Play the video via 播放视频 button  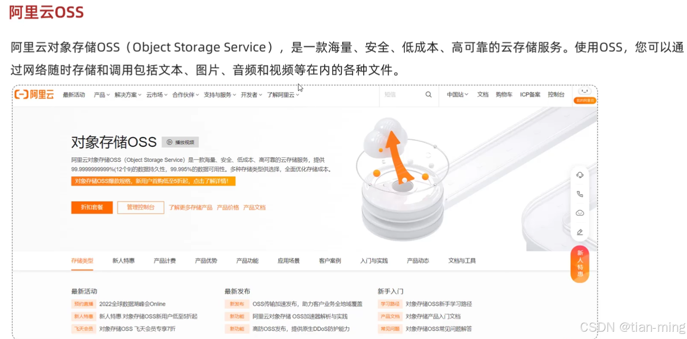180,142
